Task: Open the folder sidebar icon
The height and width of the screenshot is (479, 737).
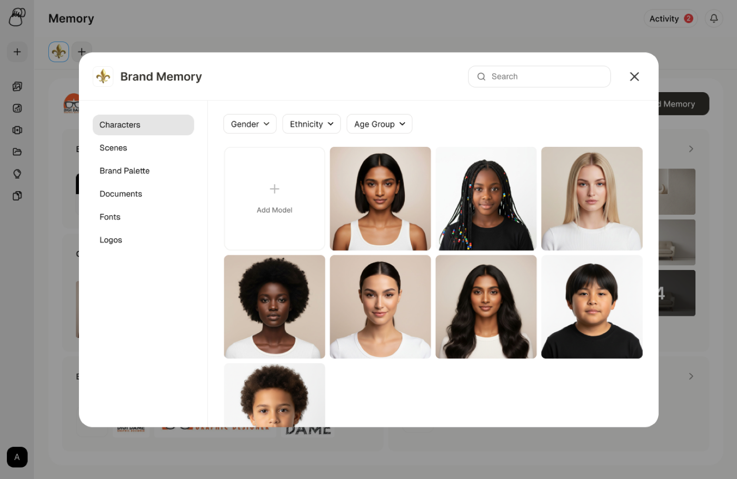Action: [x=17, y=152]
